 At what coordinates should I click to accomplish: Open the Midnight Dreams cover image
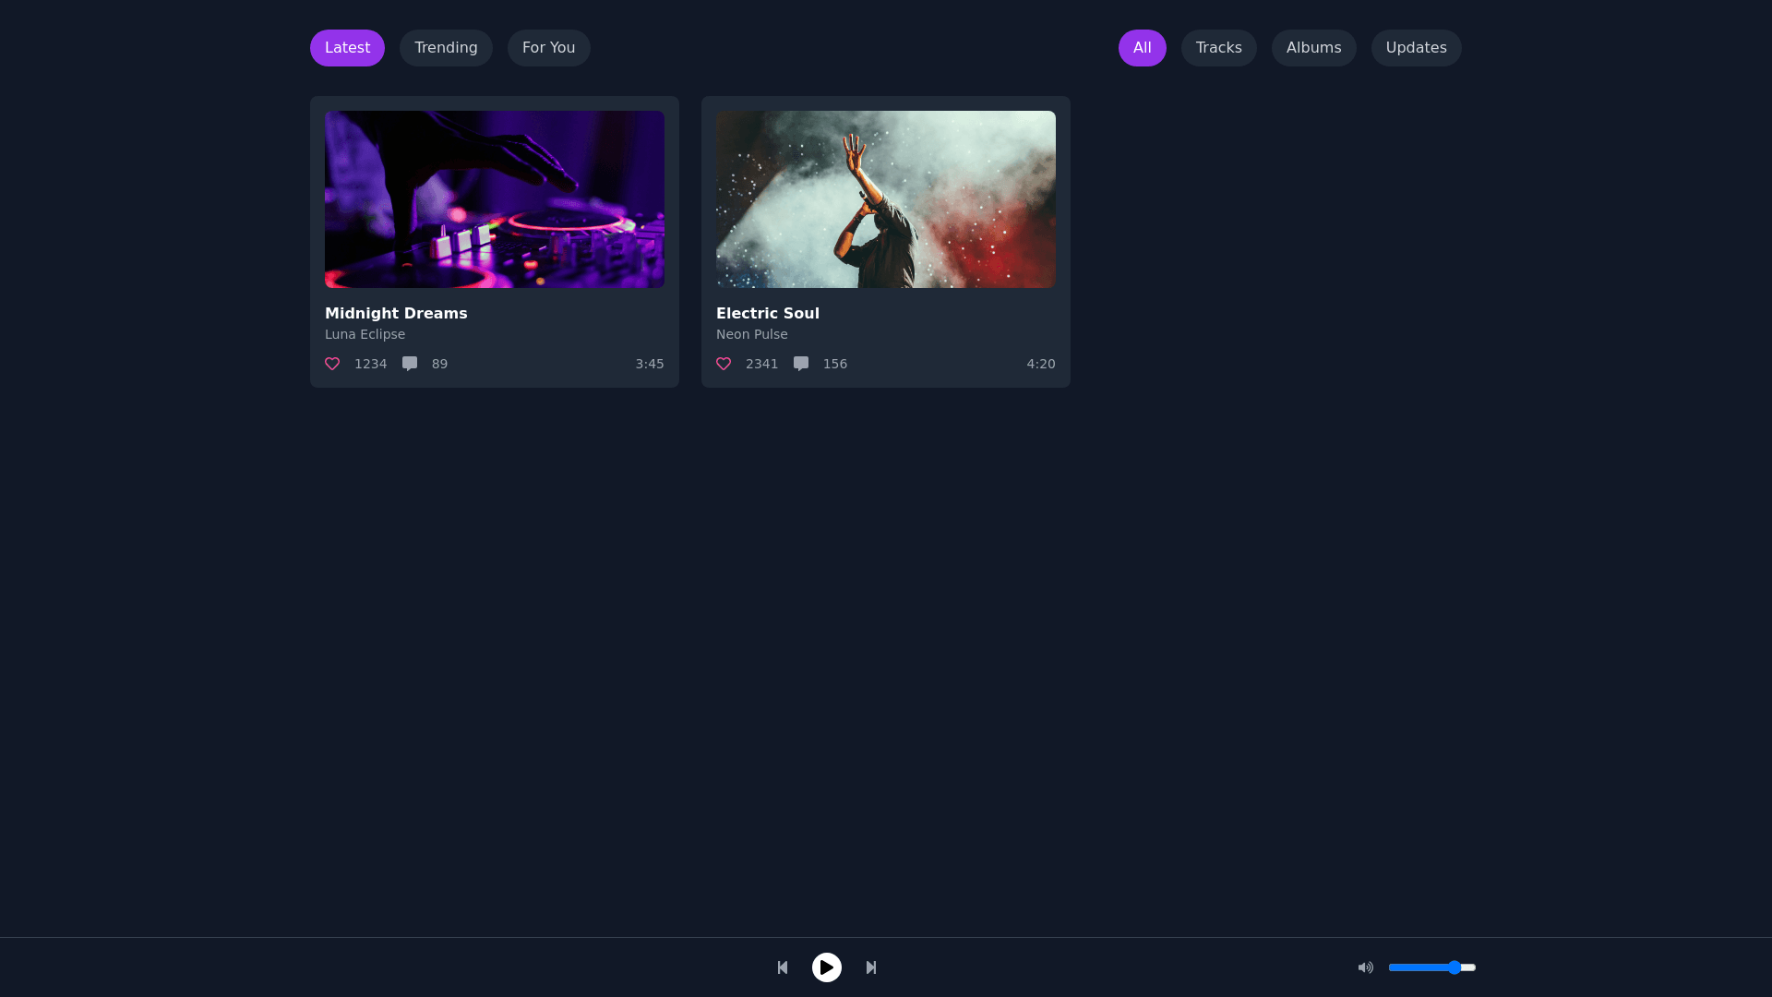(495, 199)
